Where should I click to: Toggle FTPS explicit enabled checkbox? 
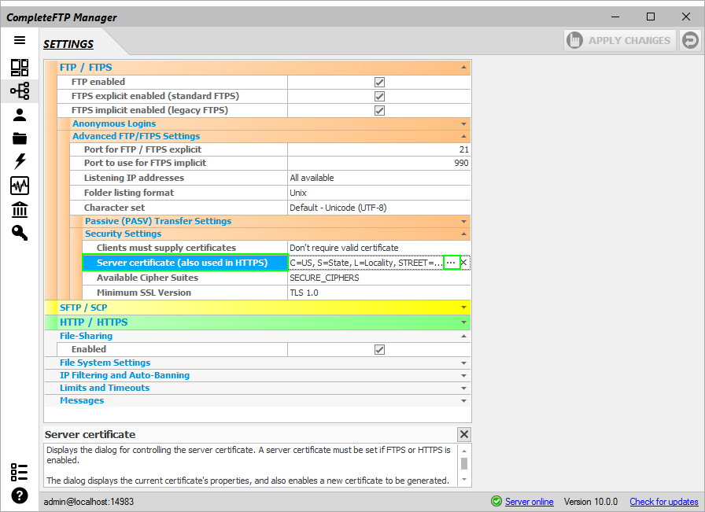[x=379, y=96]
